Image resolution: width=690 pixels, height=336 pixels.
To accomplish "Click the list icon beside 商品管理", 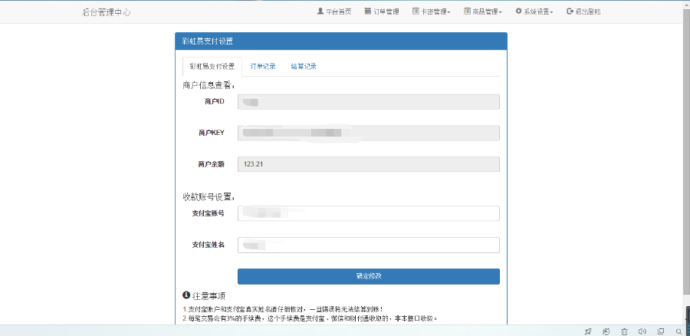I will (467, 11).
